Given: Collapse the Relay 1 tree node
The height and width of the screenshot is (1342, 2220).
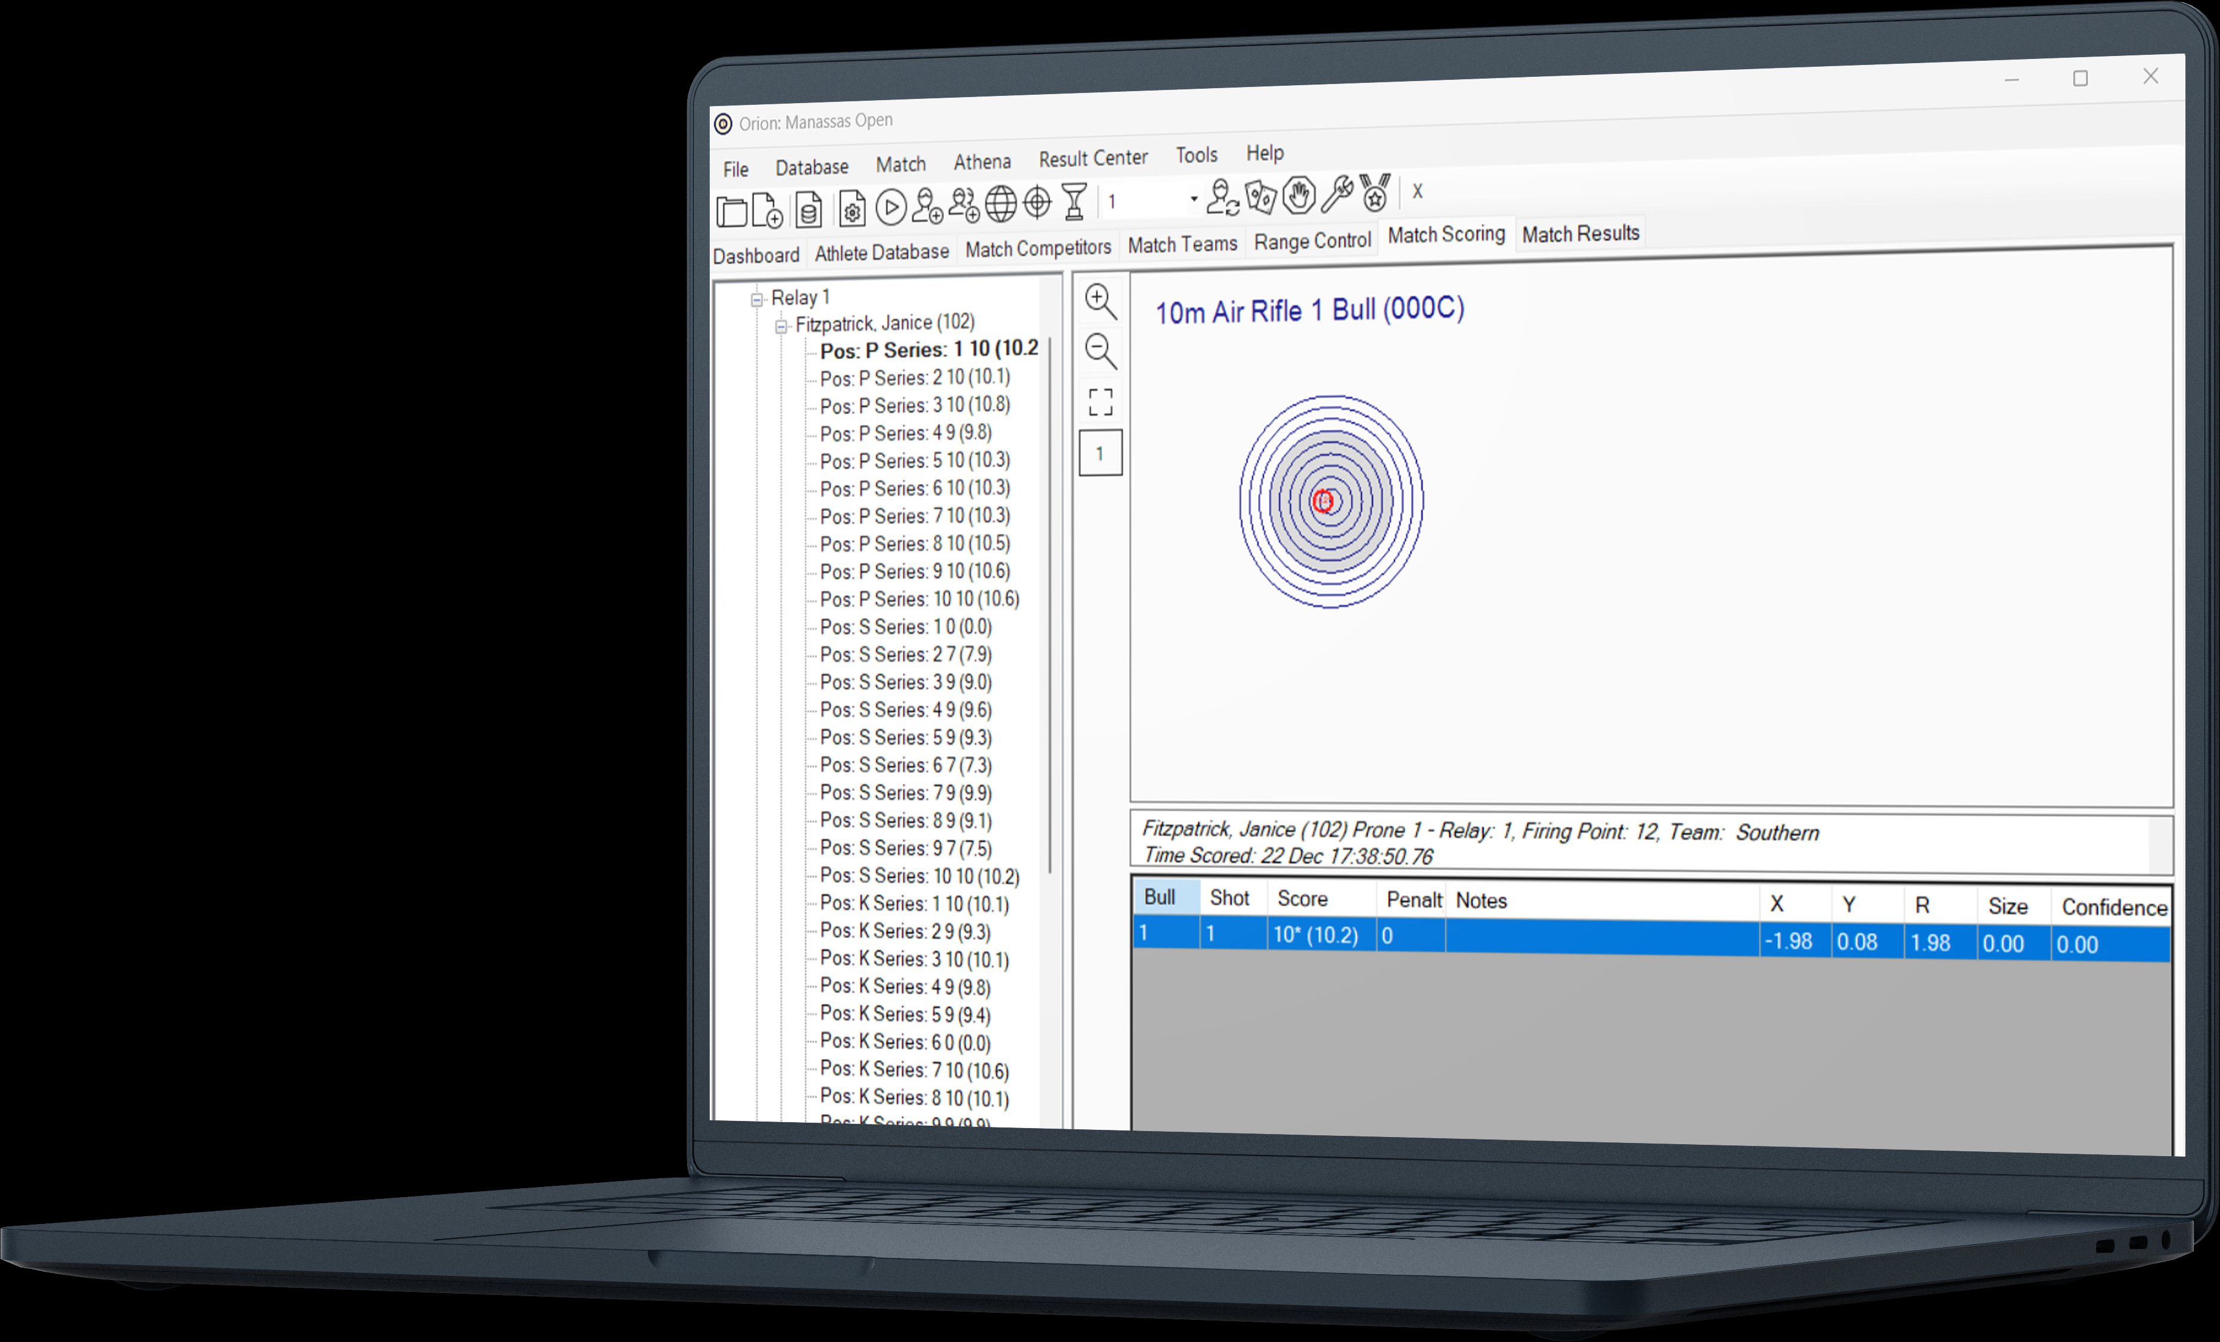Looking at the screenshot, I should pyautogui.click(x=757, y=300).
